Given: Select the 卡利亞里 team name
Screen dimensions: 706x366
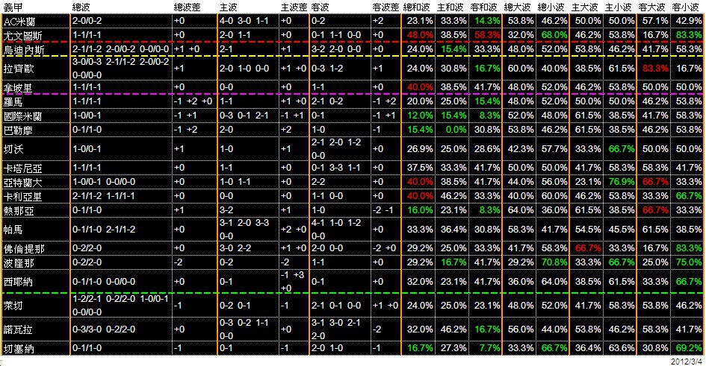Looking at the screenshot, I should (x=22, y=197).
